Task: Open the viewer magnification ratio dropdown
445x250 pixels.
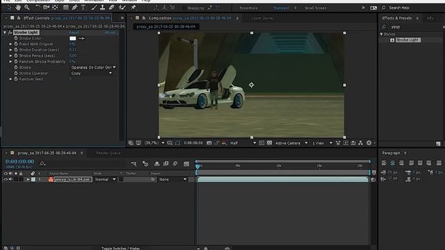Action: tap(154, 143)
